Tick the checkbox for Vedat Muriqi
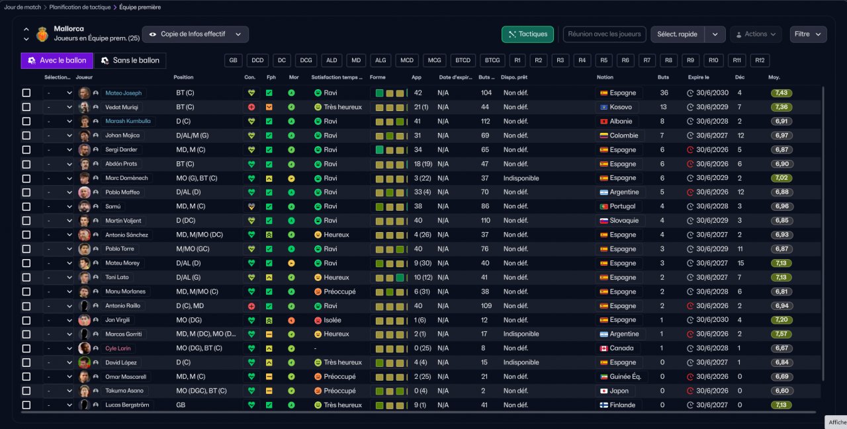The height and width of the screenshot is (429, 847). [26, 107]
